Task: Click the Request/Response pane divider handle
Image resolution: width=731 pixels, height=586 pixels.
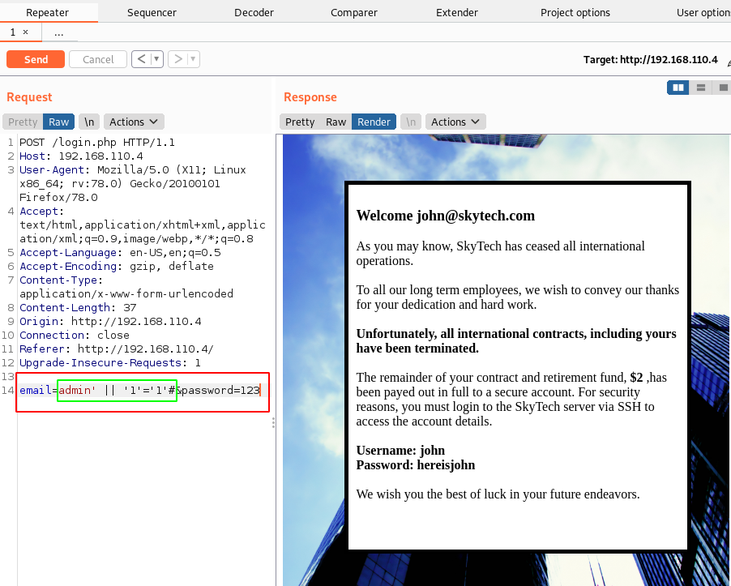Action: (x=273, y=422)
